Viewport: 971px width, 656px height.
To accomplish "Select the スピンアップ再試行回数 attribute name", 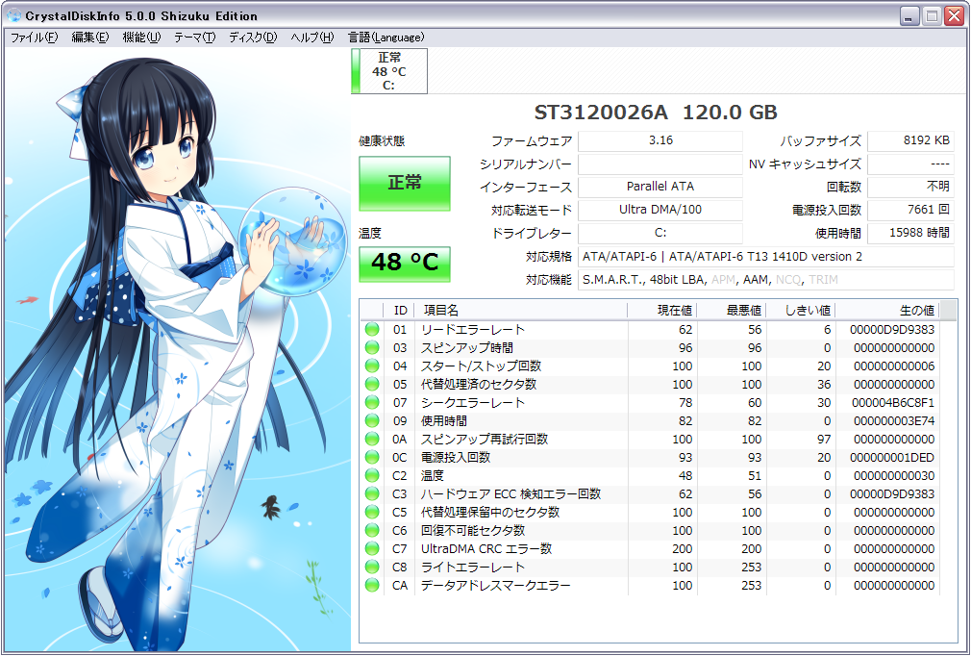I will [x=485, y=440].
